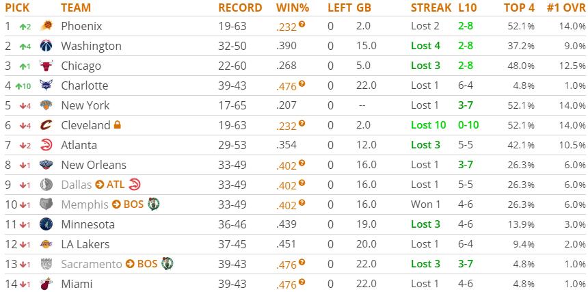Click the Phoenix Suns team logo

point(46,26)
